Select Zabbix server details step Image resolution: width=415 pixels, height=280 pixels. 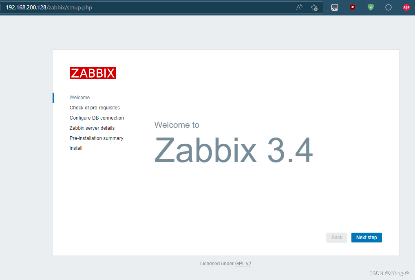(x=92, y=128)
